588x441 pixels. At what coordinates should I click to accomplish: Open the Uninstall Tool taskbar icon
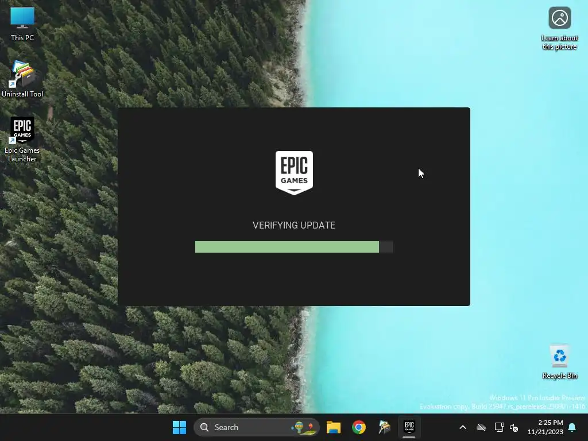(384, 427)
